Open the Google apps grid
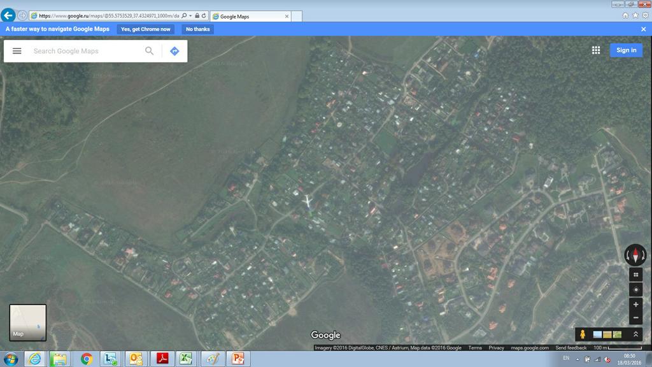The width and height of the screenshot is (652, 367). 596,50
